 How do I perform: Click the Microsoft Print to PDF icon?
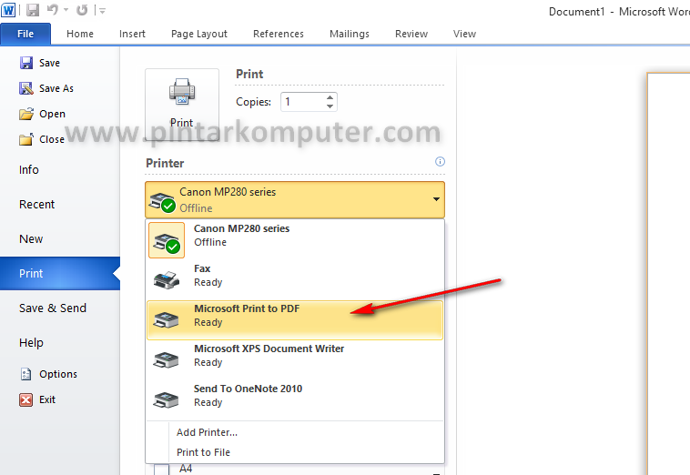[x=166, y=319]
